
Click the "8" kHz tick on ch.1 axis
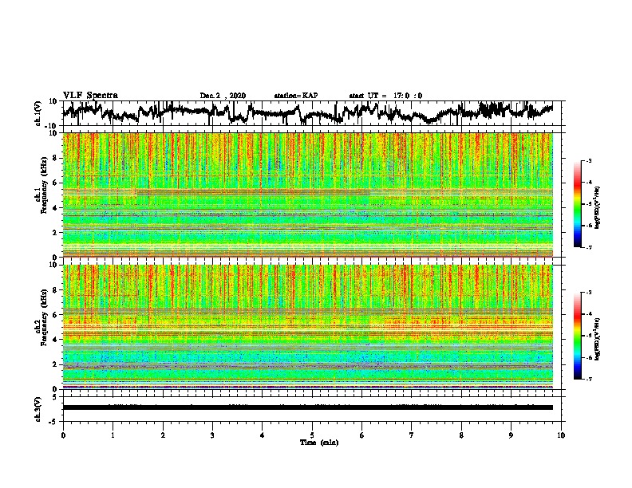[x=56, y=158]
